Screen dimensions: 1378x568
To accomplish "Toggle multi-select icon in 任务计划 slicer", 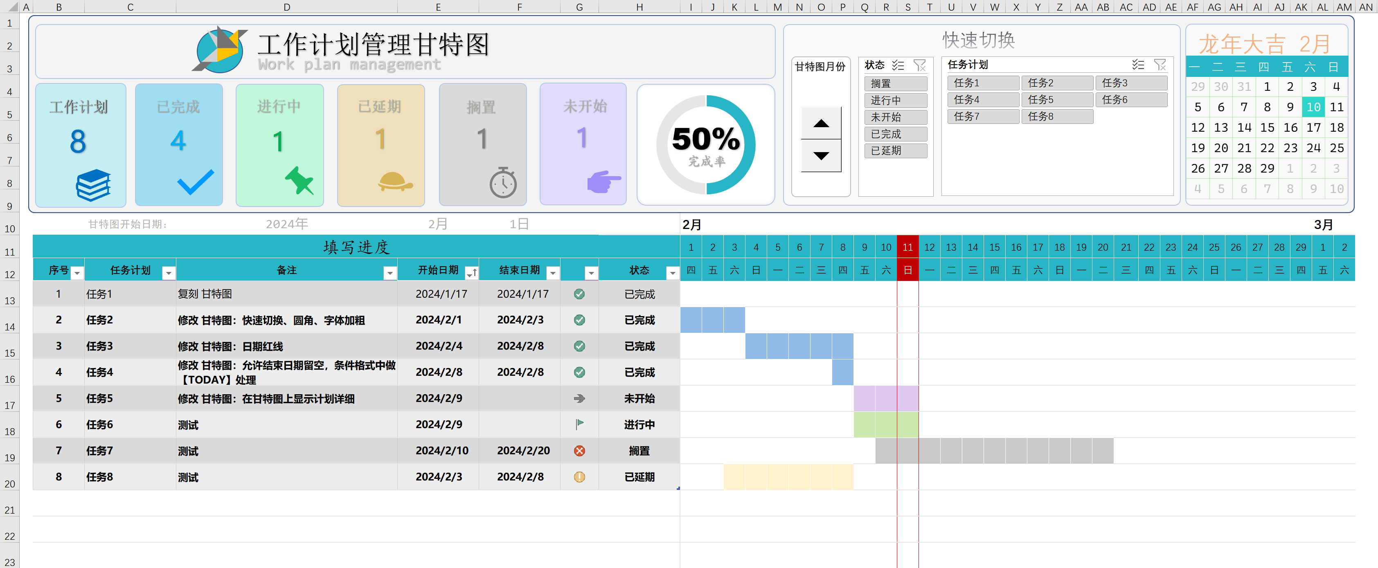I will [1138, 65].
